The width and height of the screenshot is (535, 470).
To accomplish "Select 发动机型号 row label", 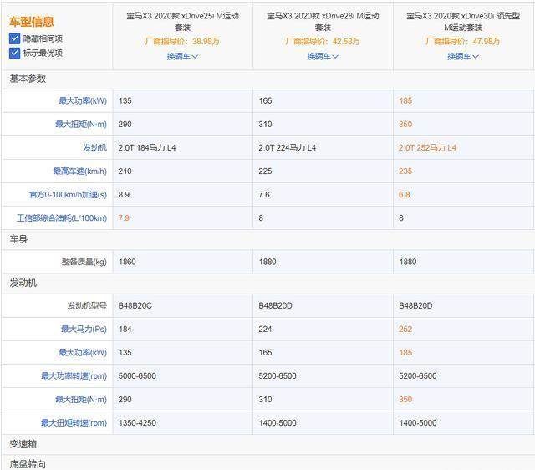I will coord(87,306).
